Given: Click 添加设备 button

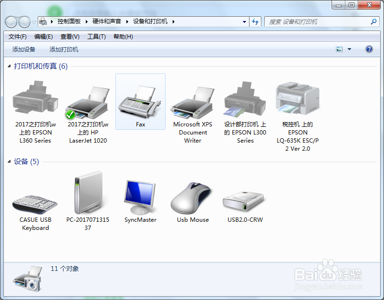Looking at the screenshot, I should (x=24, y=50).
